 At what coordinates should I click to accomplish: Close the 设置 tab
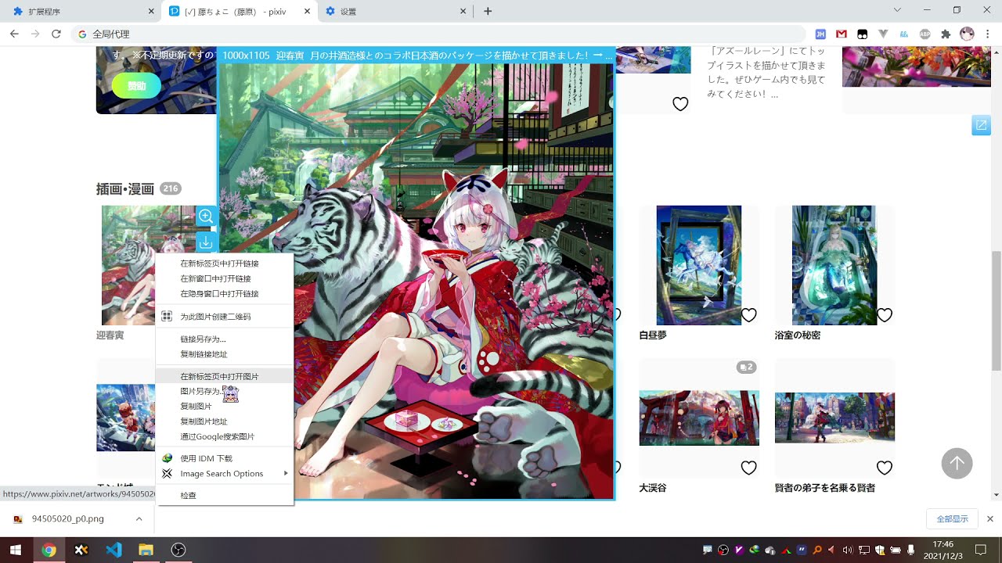[463, 11]
